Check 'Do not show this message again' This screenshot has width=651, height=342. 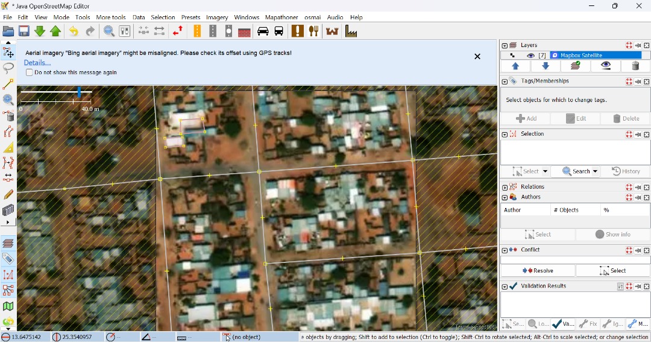[x=29, y=72]
